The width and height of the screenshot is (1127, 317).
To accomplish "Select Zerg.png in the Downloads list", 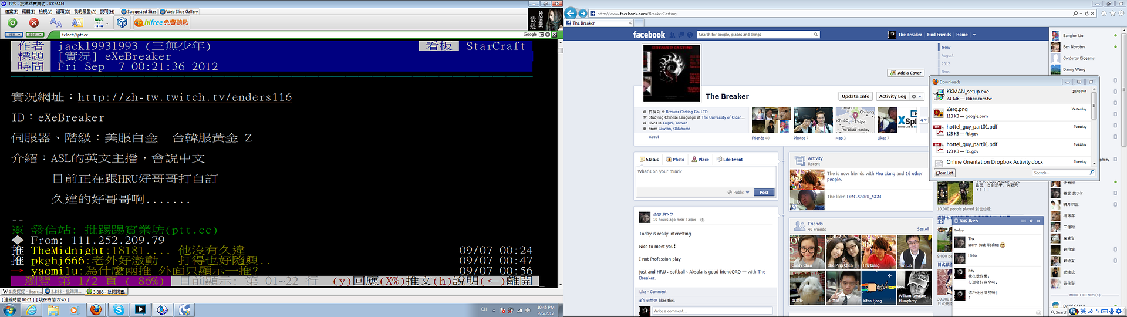I will click(1011, 112).
